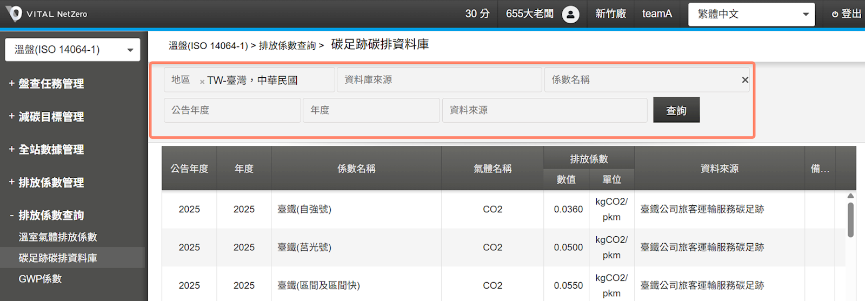The image size is (865, 301).
Task: Collapse the 排放係數查詢 section
Action: coord(46,216)
